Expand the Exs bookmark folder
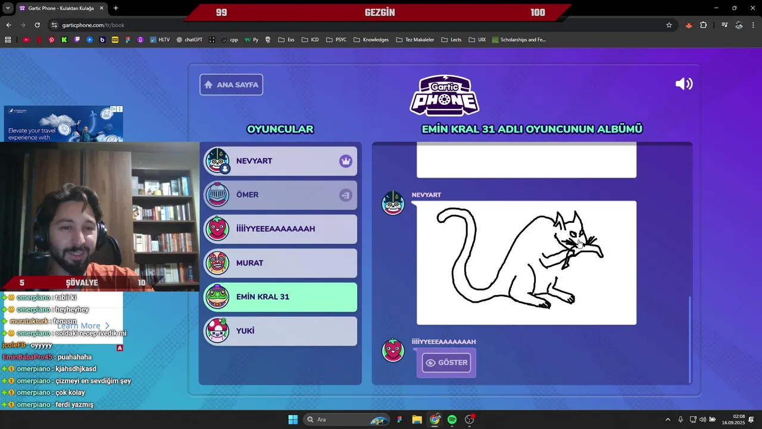This screenshot has height=429, width=762. (286, 40)
